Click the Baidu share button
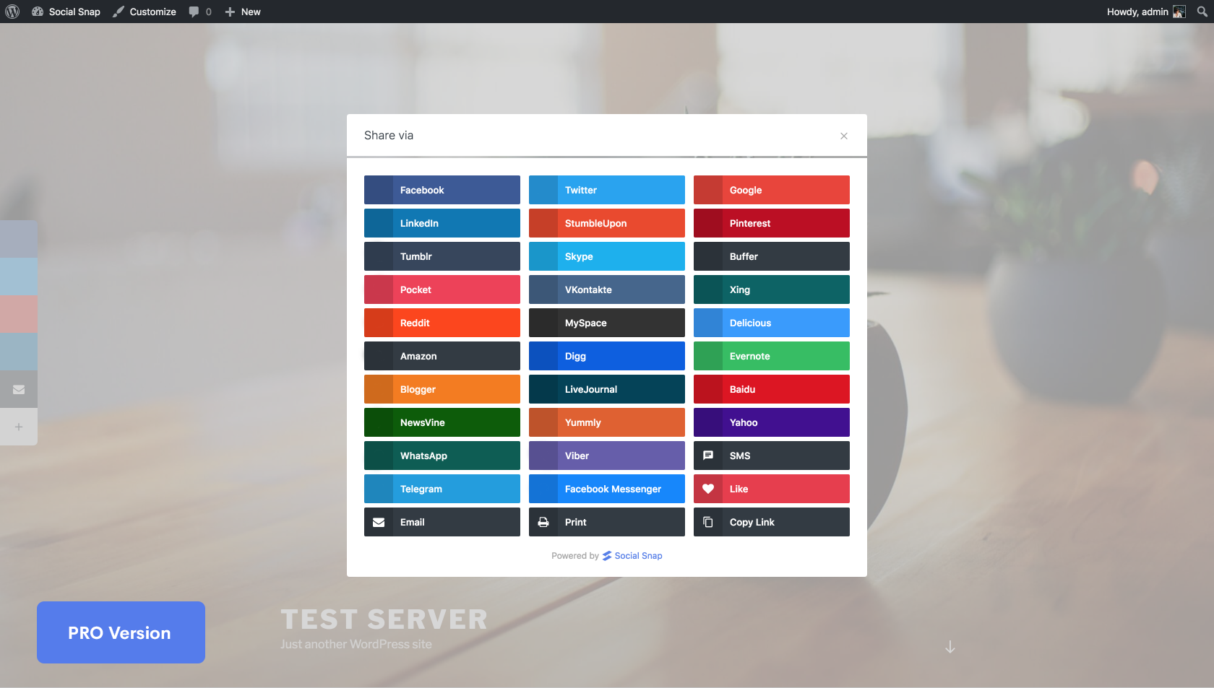 pyautogui.click(x=772, y=389)
